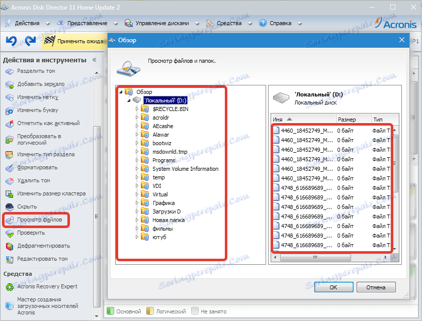Screen dimensions: 422x321
Task: Expand the Alawar folder node
Action: [x=137, y=135]
